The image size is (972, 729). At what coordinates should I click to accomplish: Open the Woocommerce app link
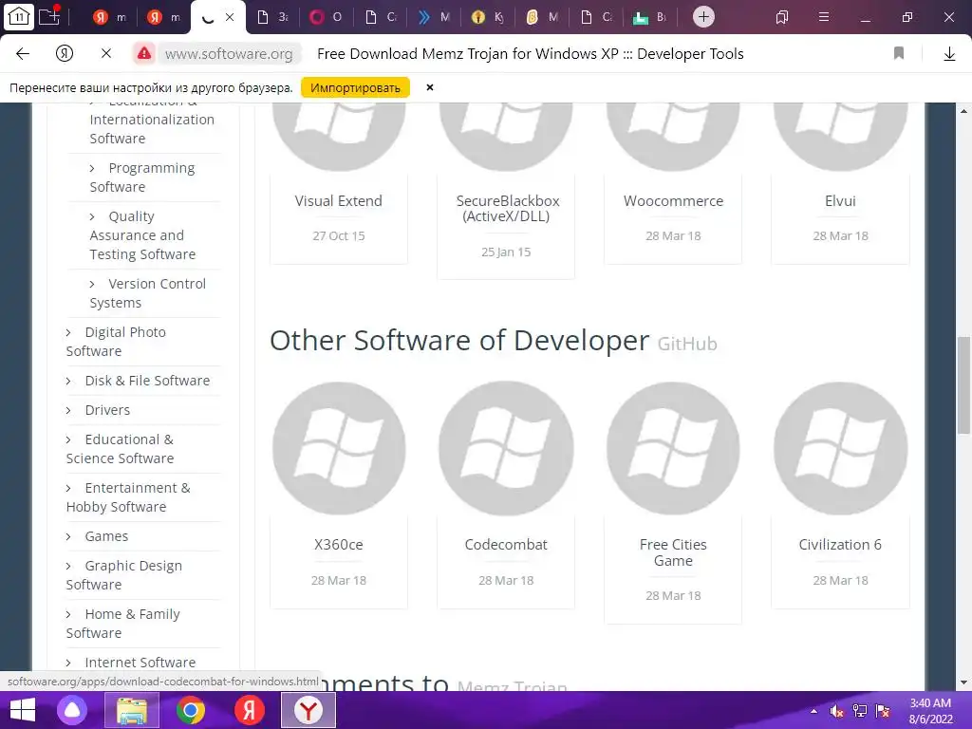coord(673,201)
